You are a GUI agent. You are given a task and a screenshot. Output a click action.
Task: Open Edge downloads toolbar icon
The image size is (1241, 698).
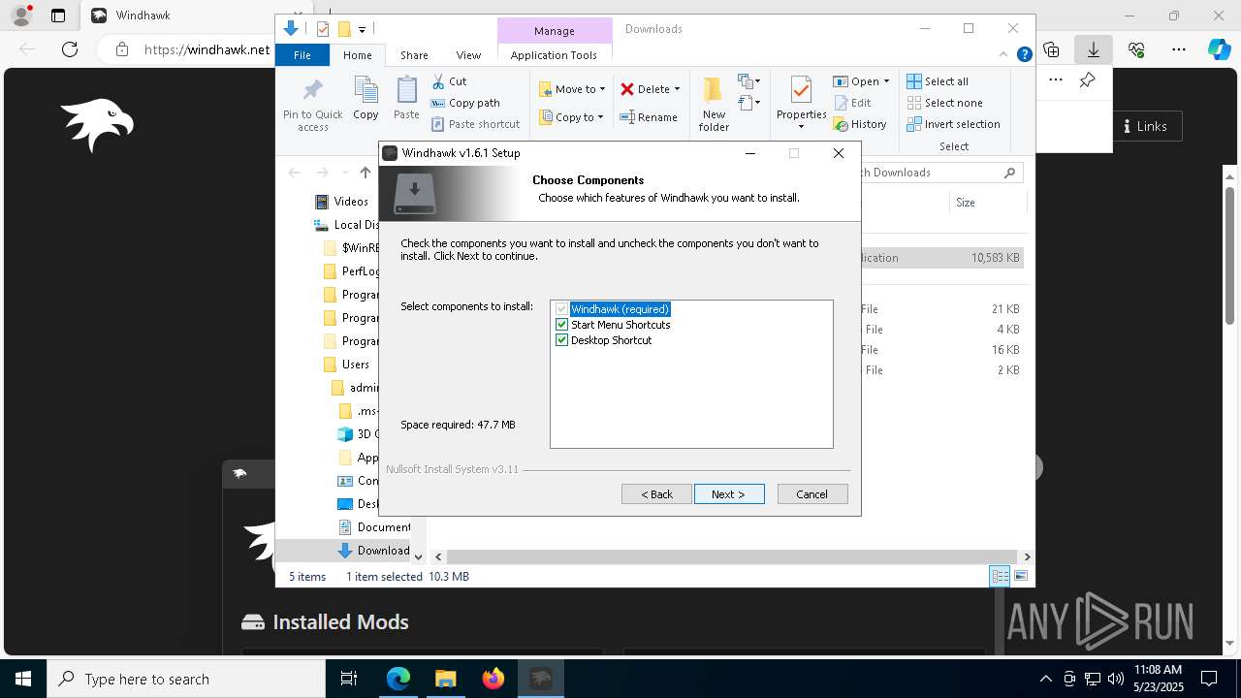tap(1093, 49)
